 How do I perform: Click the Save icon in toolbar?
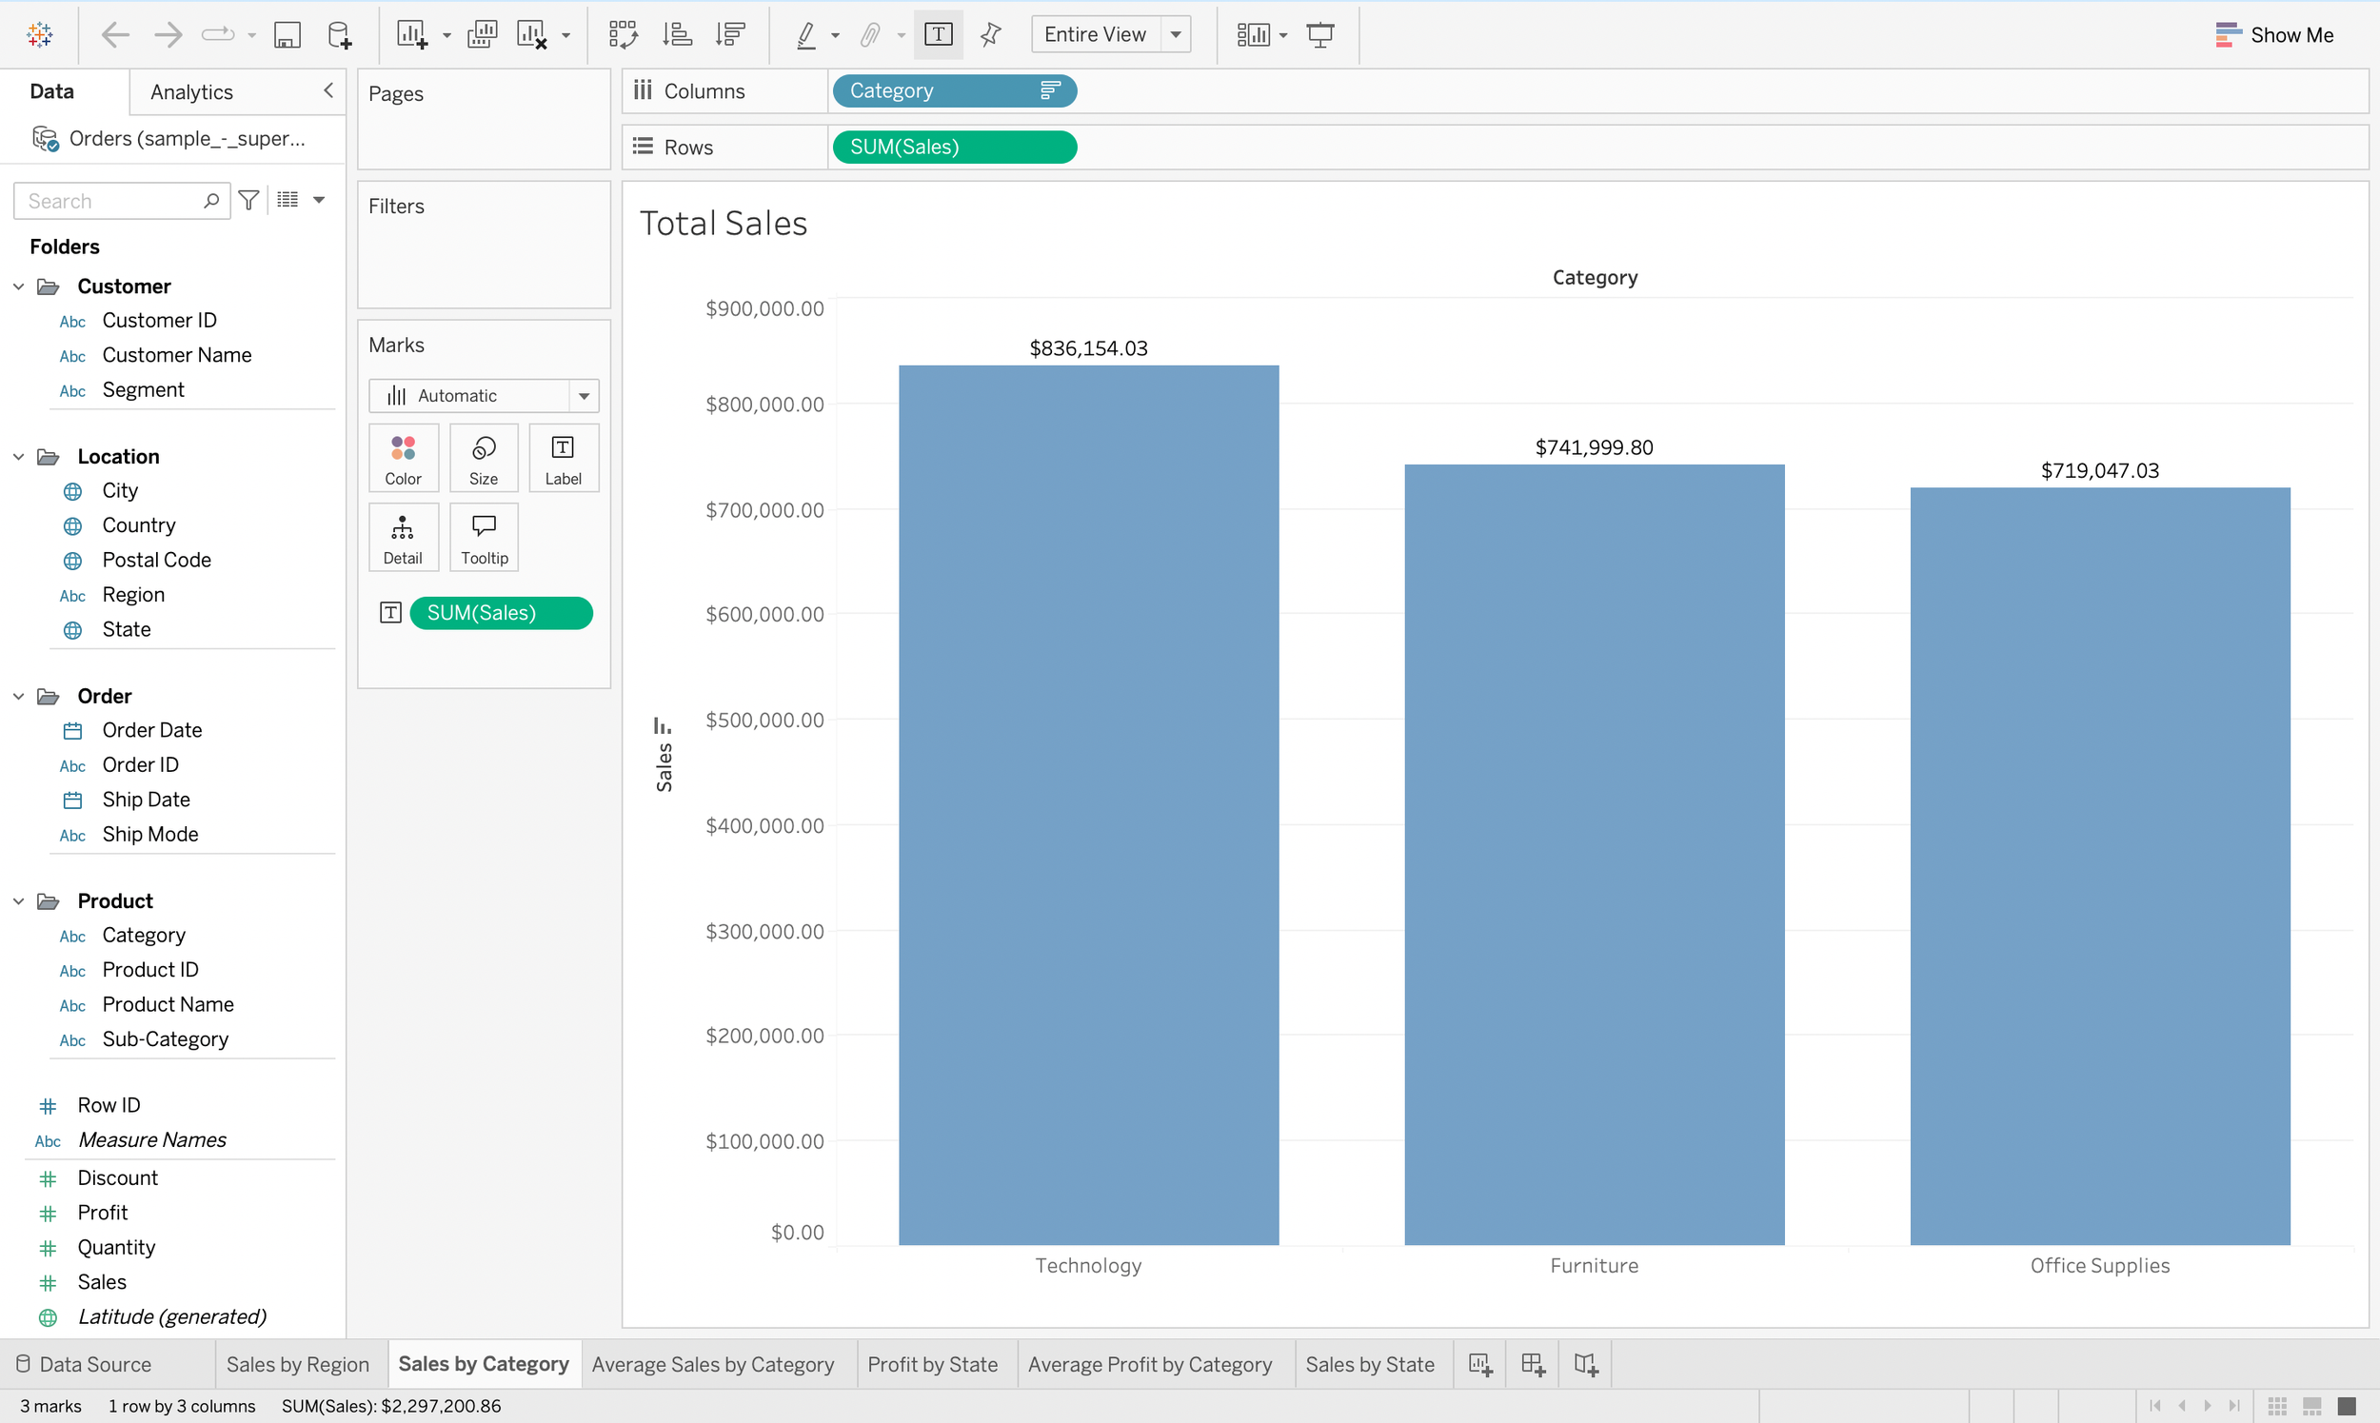tap(287, 35)
